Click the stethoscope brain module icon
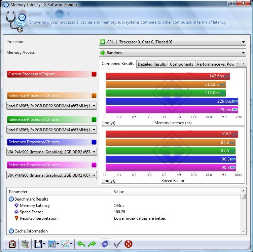253x252 pixels. click(x=16, y=22)
